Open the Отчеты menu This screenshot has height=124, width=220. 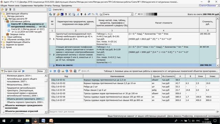click(48, 6)
